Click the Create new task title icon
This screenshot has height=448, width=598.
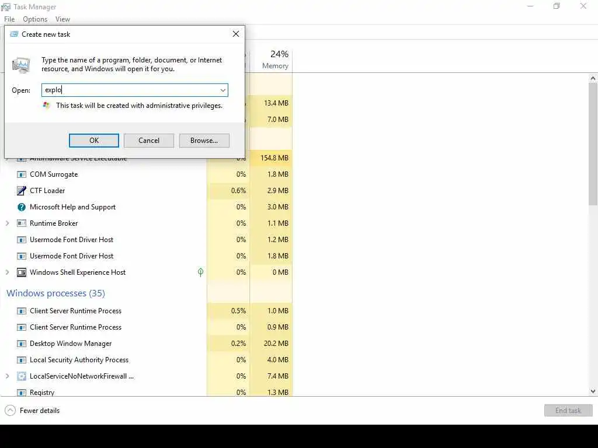pos(14,34)
